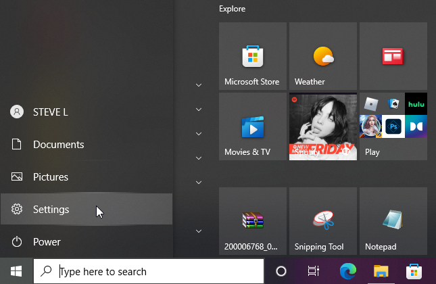
Task: Click the Cortana circle icon on taskbar
Action: 281,271
